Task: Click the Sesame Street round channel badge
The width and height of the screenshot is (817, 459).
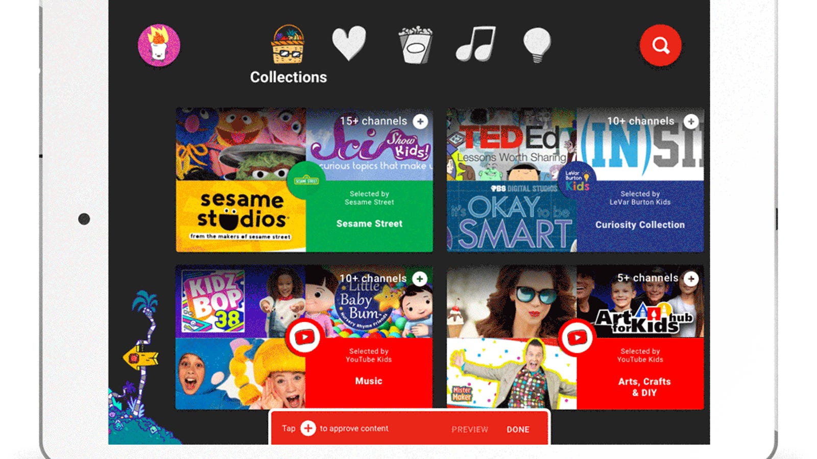Action: click(306, 181)
